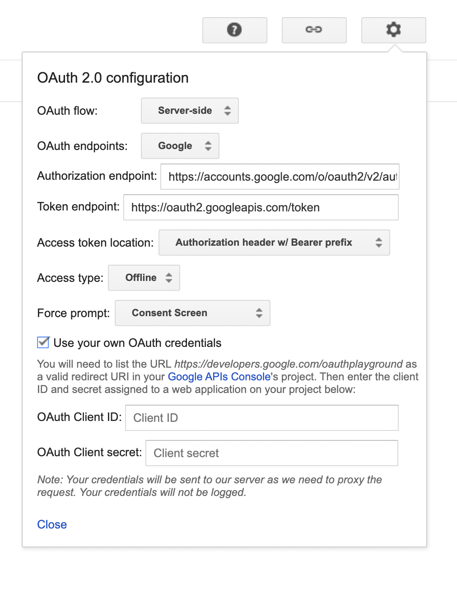Open the help icon at the top
The image size is (457, 589).
pos(234,30)
